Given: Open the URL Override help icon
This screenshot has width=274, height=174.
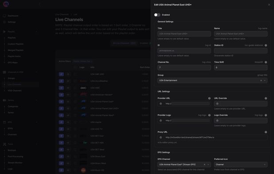Looking at the screenshot, I should coord(266,98).
